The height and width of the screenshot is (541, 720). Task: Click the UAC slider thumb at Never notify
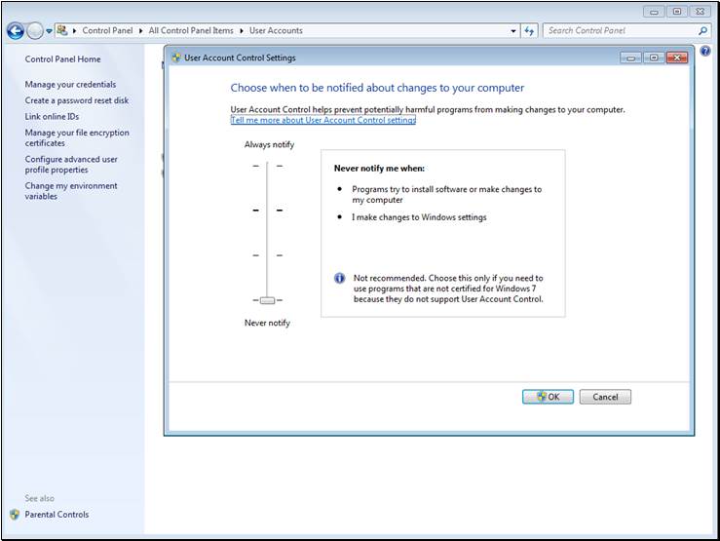(x=267, y=300)
